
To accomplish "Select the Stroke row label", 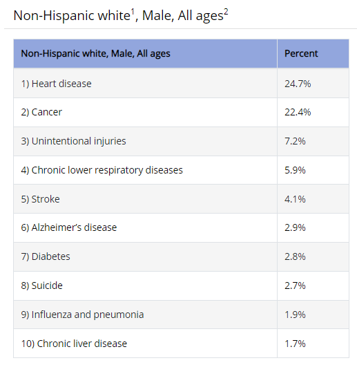I will (40, 199).
